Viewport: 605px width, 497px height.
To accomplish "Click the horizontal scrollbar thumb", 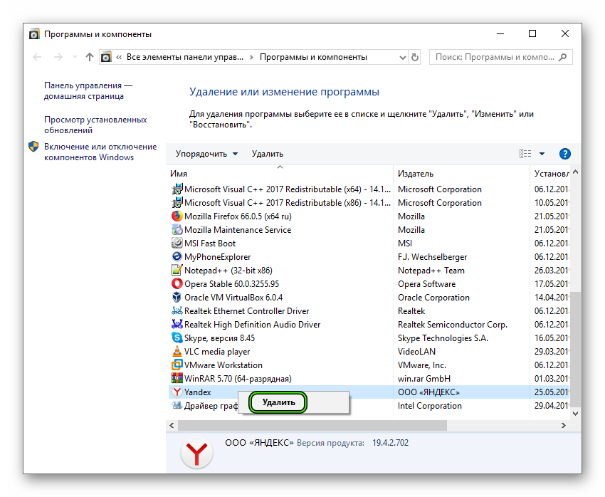I will click(312, 425).
